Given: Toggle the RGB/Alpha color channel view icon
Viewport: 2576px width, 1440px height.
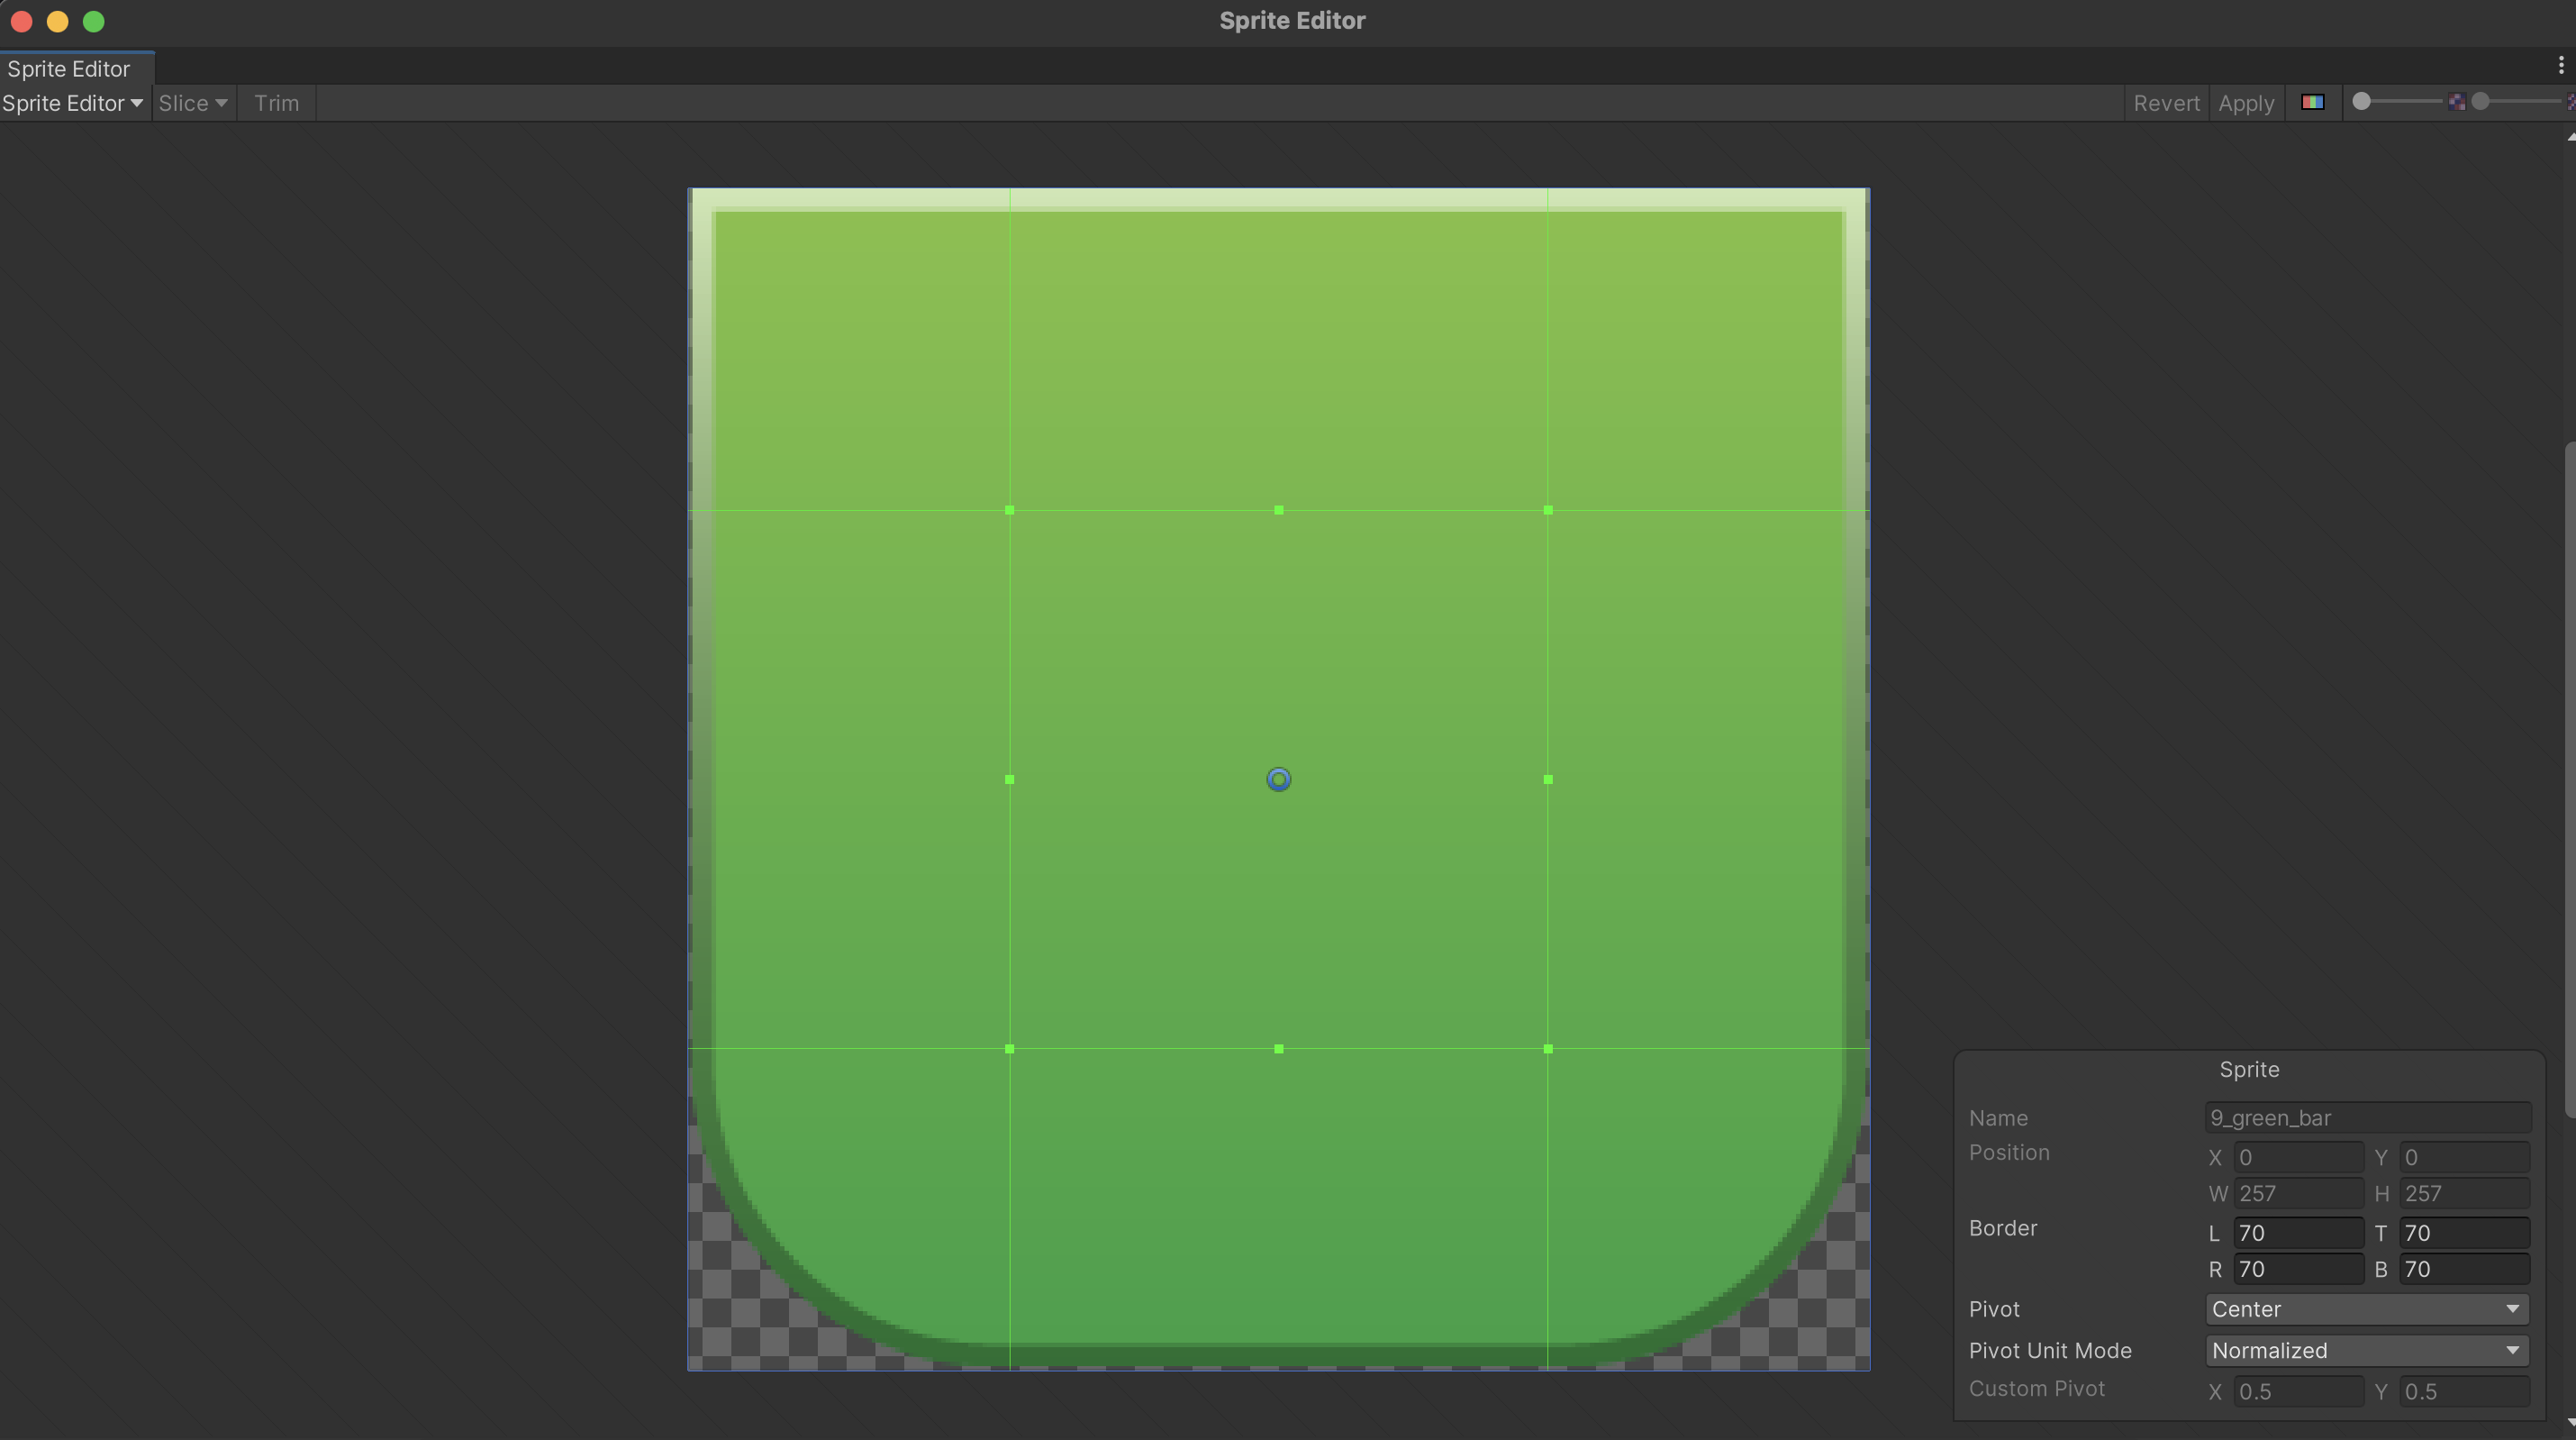Looking at the screenshot, I should click(x=2313, y=101).
